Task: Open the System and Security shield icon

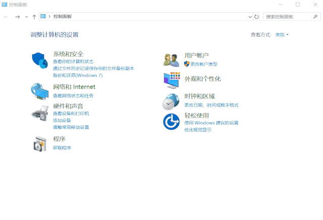Action: click(40, 61)
